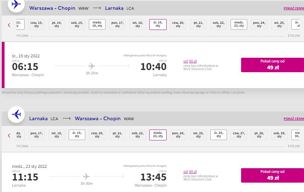Open the return 'od 89 zł' price link

click(190, 172)
